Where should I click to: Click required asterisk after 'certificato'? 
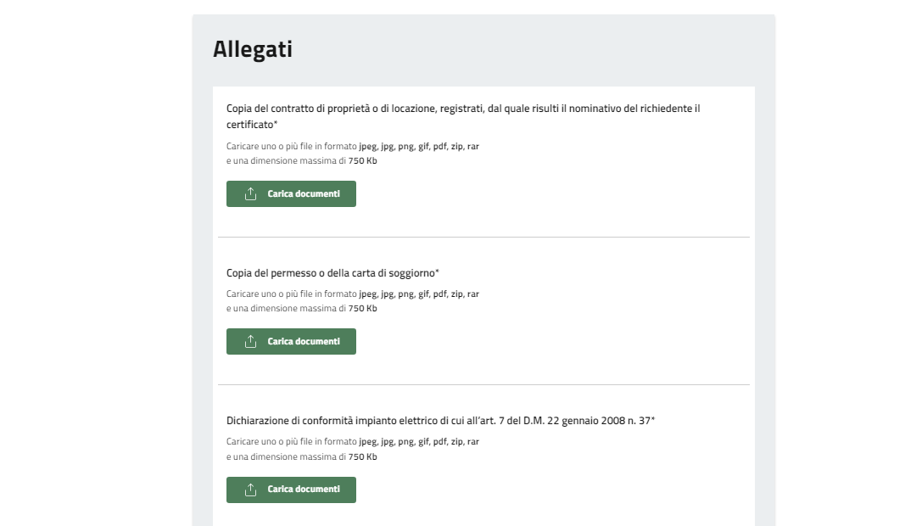[x=277, y=124]
